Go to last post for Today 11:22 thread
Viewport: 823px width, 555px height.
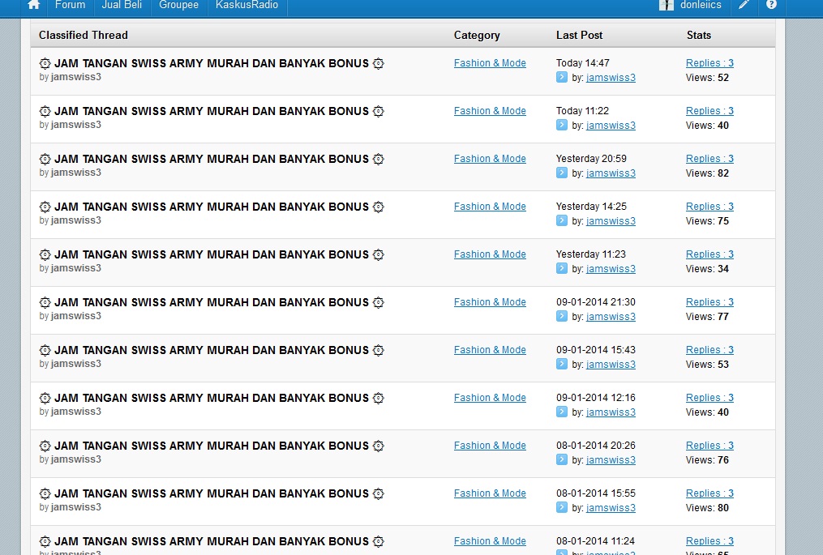coord(562,126)
